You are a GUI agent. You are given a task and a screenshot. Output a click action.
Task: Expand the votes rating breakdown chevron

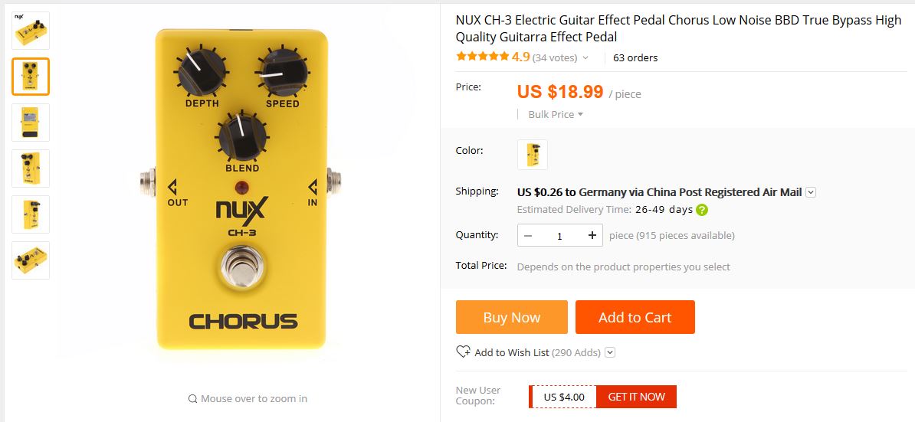click(585, 57)
